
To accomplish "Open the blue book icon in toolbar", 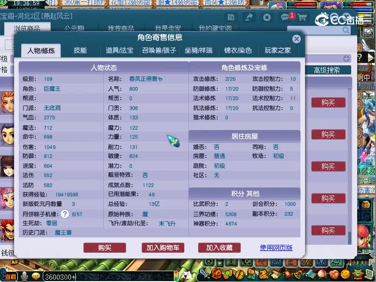I will point(311,274).
